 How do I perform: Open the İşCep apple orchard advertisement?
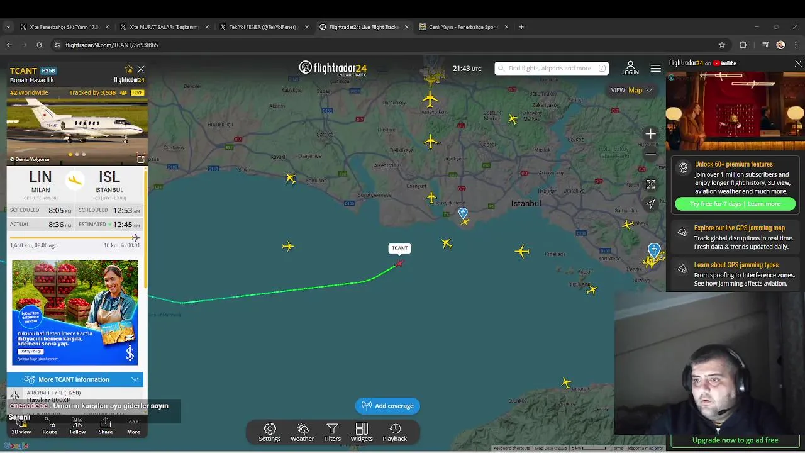click(75, 313)
